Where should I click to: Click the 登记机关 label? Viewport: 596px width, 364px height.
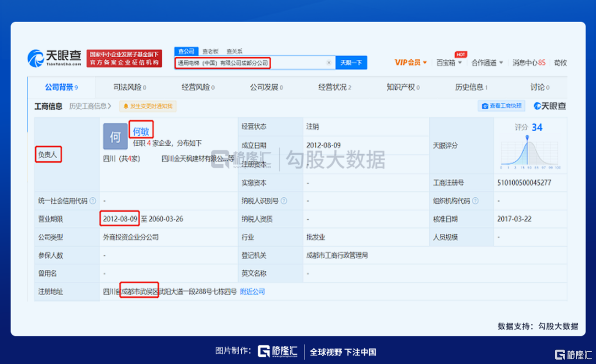click(x=254, y=256)
